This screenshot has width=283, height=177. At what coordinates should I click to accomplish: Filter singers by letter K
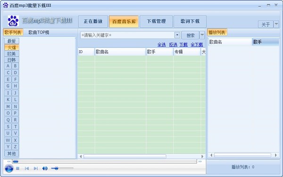point(8,100)
